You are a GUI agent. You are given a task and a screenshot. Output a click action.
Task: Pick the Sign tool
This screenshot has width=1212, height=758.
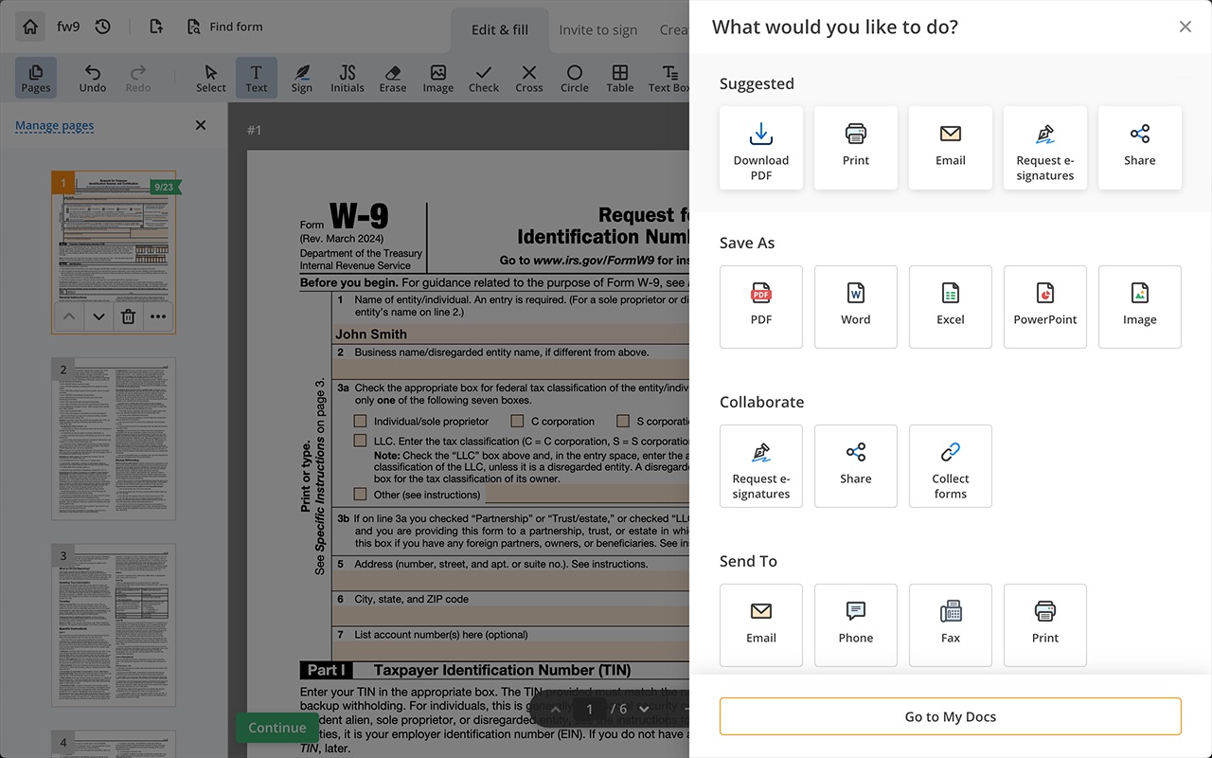302,78
